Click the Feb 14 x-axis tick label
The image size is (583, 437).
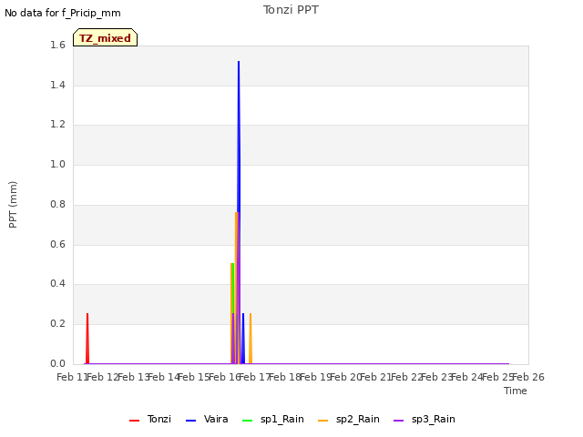[x=164, y=378]
